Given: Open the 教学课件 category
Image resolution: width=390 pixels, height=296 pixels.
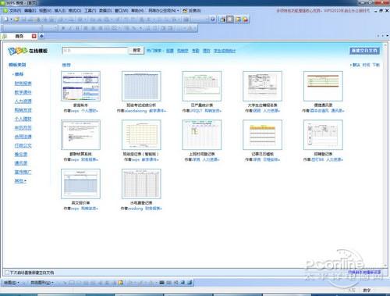Looking at the screenshot, I should click(x=23, y=92).
